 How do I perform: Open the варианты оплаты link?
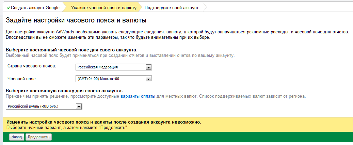(138, 97)
